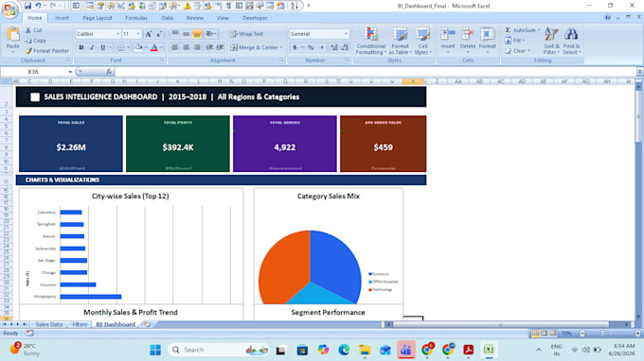Activate the Format Painter
The image size is (644, 361).
click(47, 51)
